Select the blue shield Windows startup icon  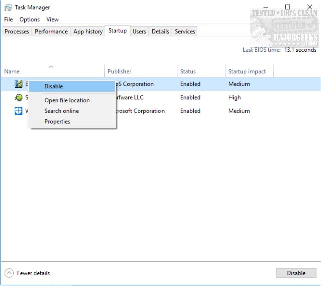pyautogui.click(x=18, y=111)
